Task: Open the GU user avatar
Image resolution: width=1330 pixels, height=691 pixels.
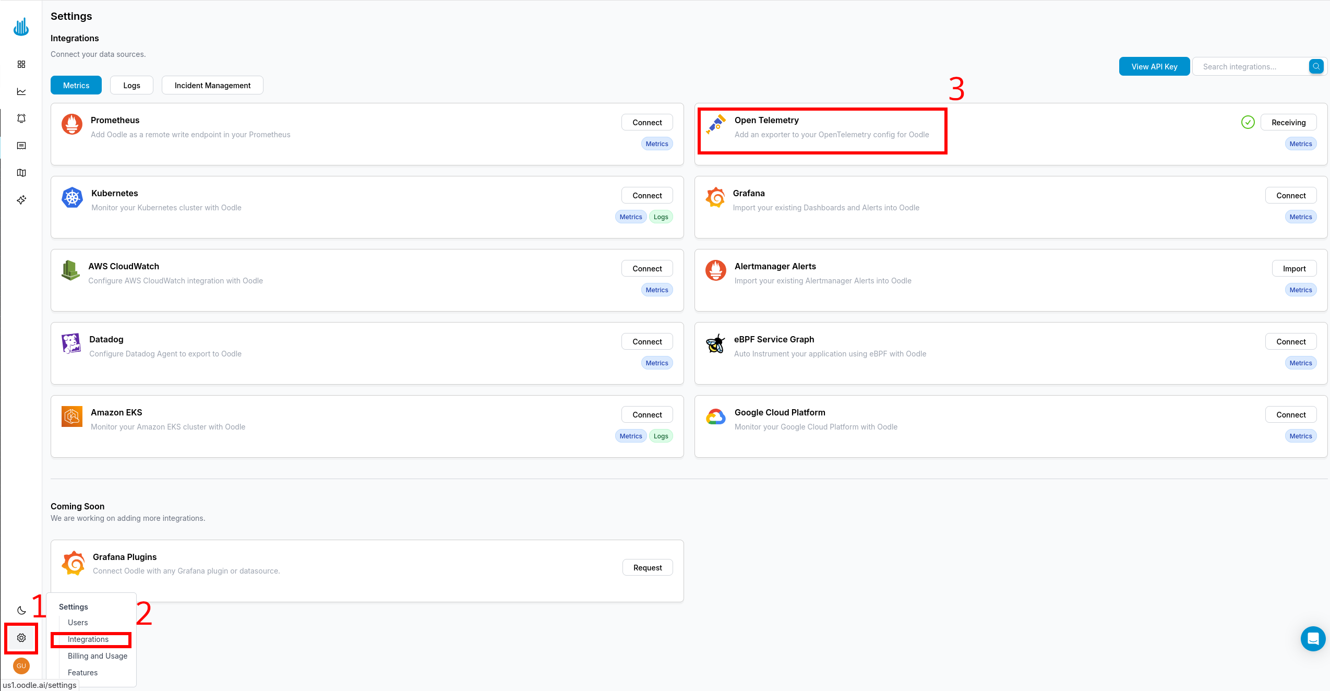Action: pos(21,666)
